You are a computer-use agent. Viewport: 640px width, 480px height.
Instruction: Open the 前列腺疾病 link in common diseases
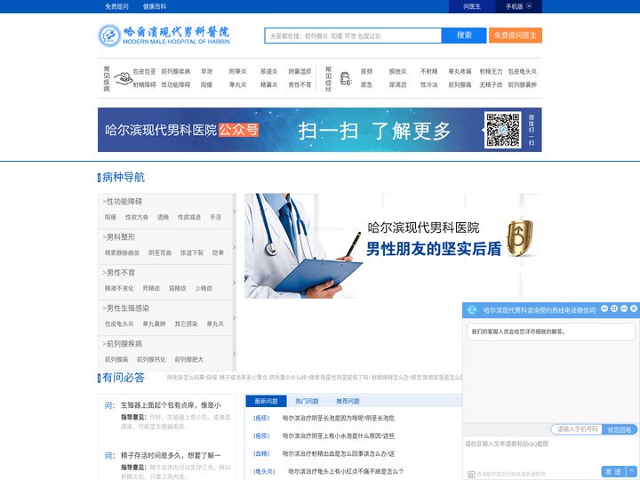coord(175,71)
